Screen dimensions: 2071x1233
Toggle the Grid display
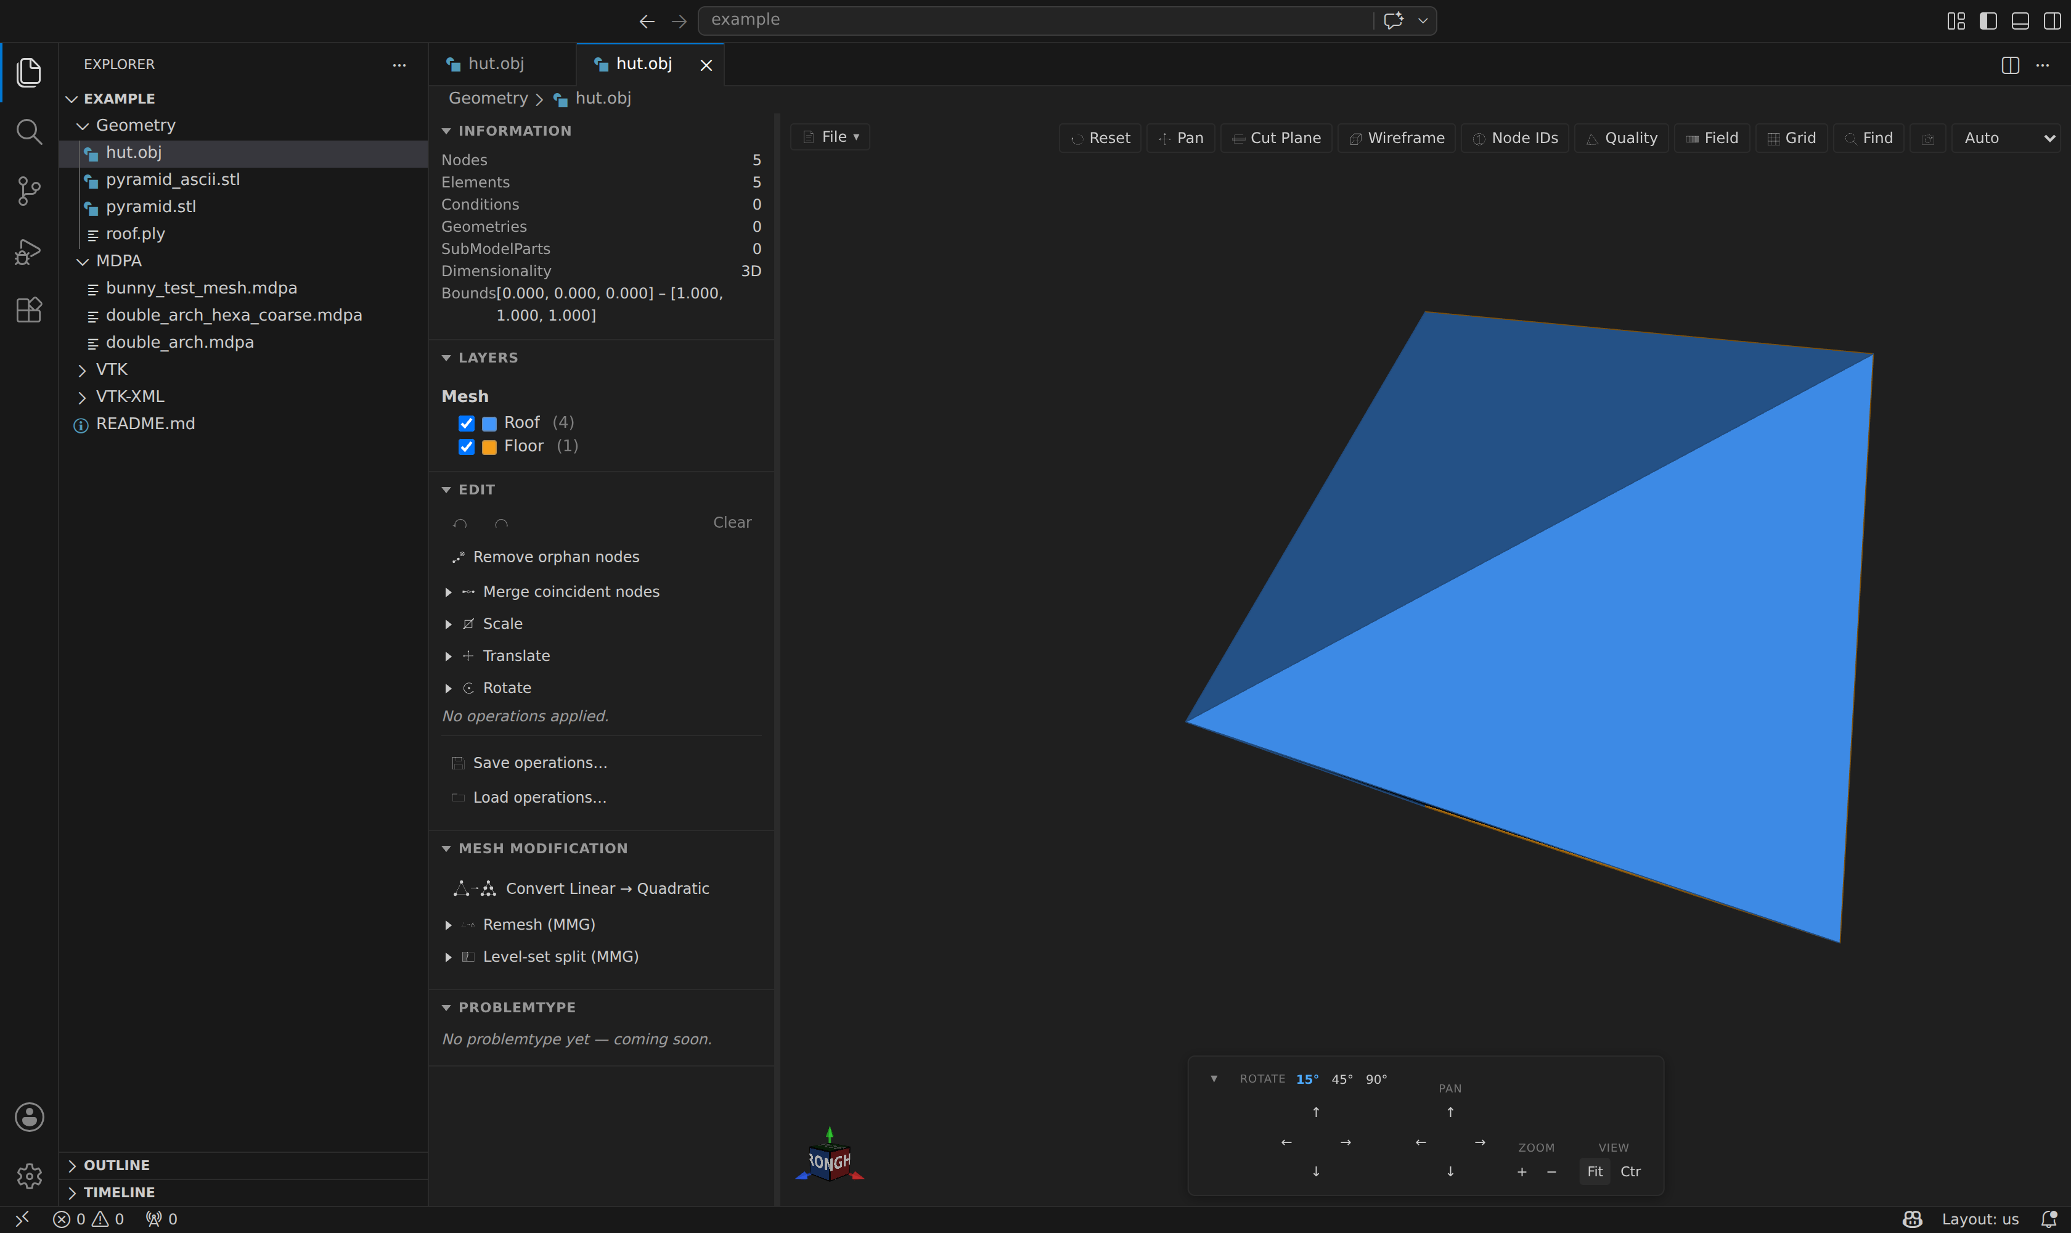1792,138
